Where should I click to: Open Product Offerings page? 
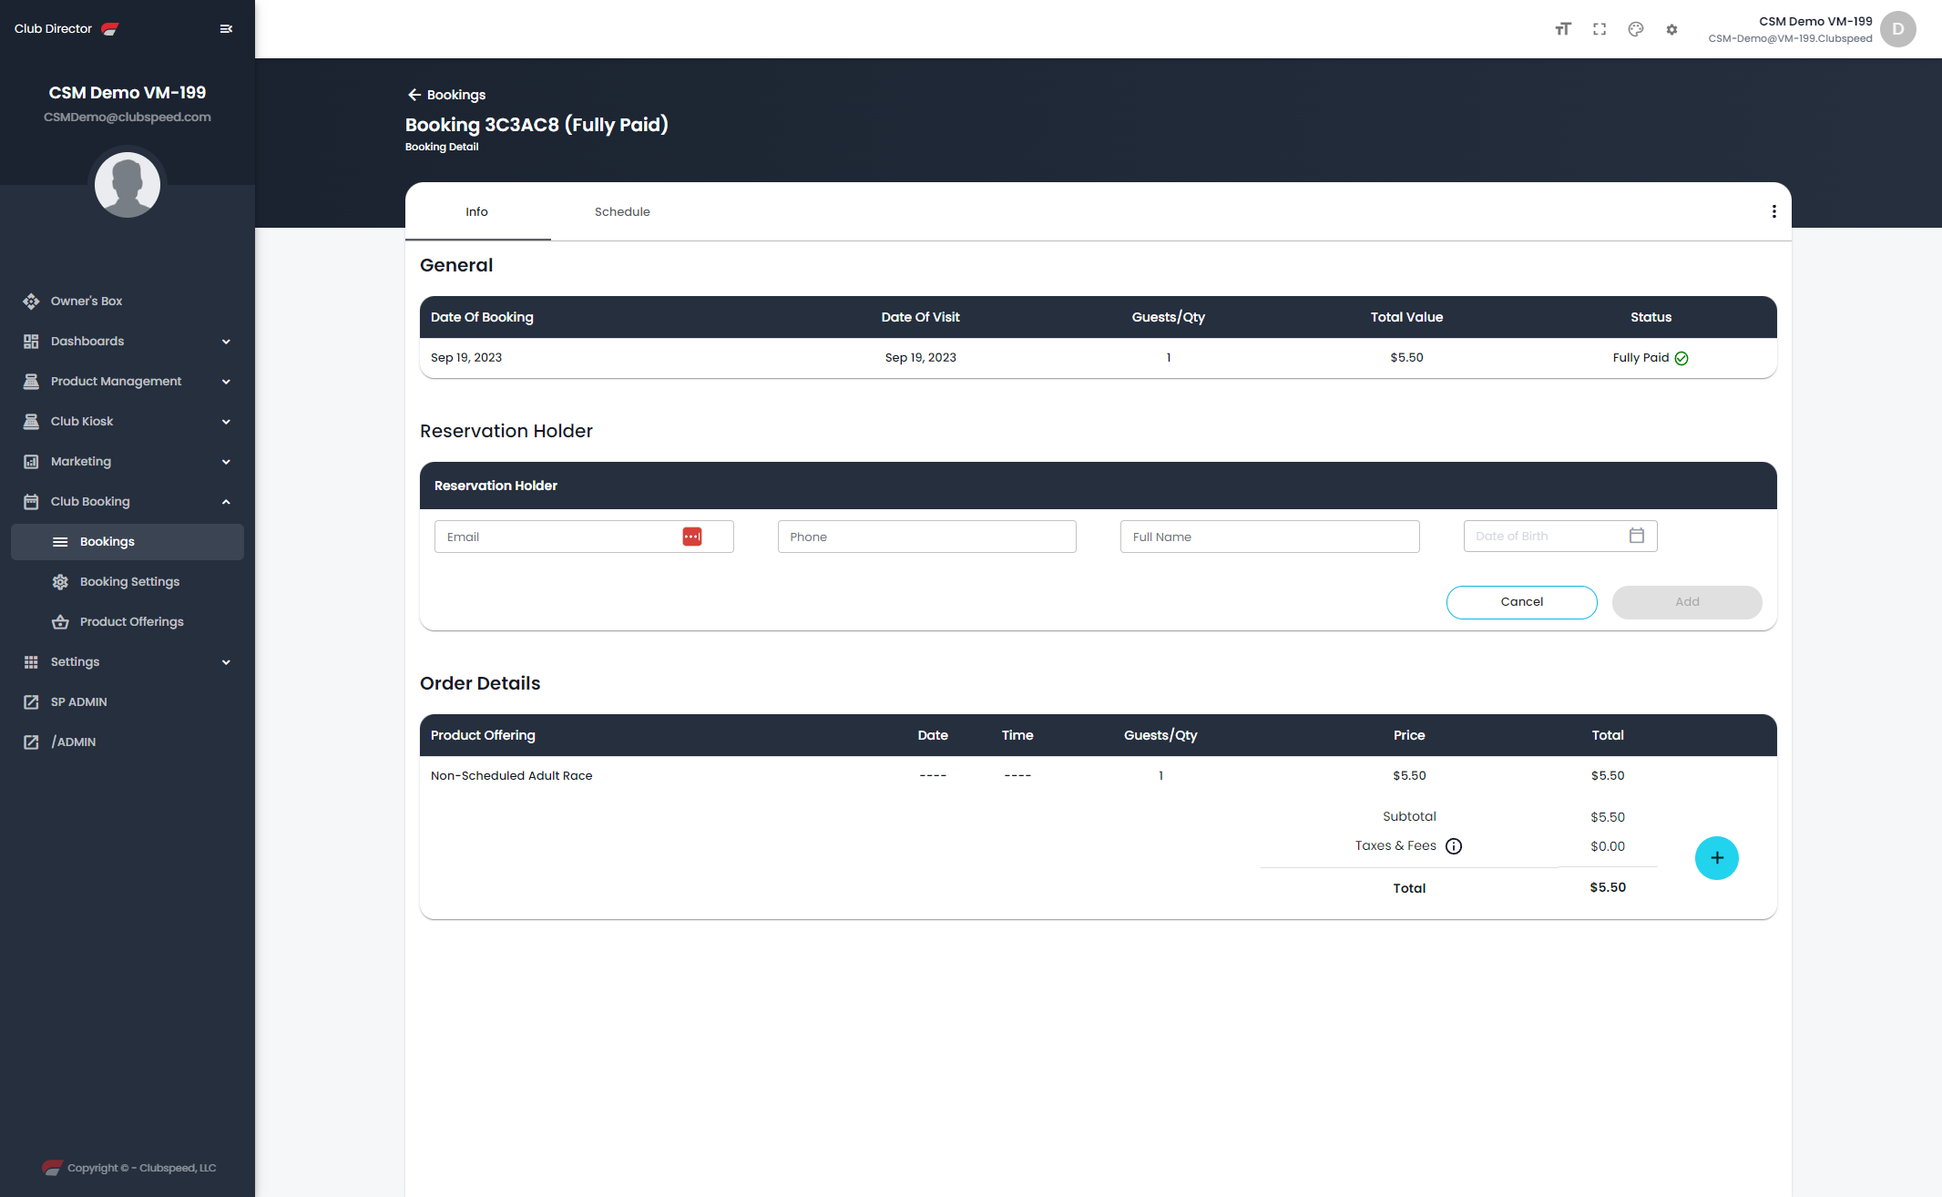128,621
